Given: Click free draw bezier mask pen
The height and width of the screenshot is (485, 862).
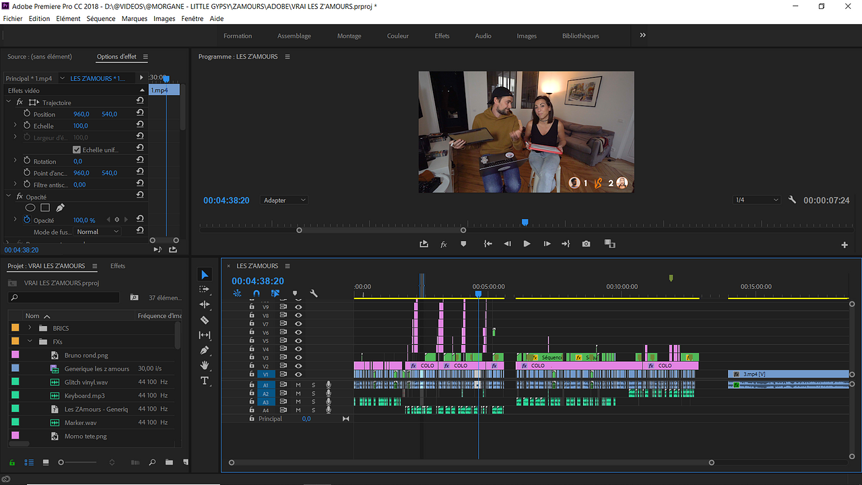Looking at the screenshot, I should [x=60, y=208].
